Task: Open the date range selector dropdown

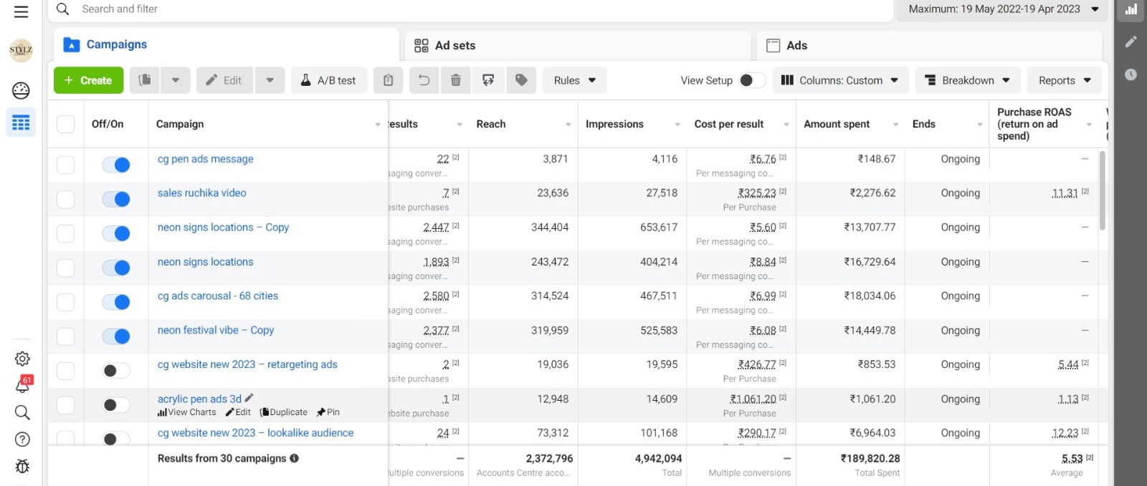Action: click(1002, 9)
